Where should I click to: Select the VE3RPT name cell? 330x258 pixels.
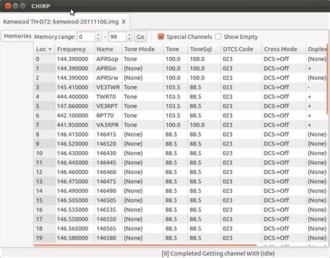(x=108, y=106)
